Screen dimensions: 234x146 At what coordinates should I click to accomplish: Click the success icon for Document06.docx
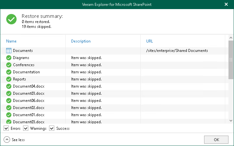point(9,101)
